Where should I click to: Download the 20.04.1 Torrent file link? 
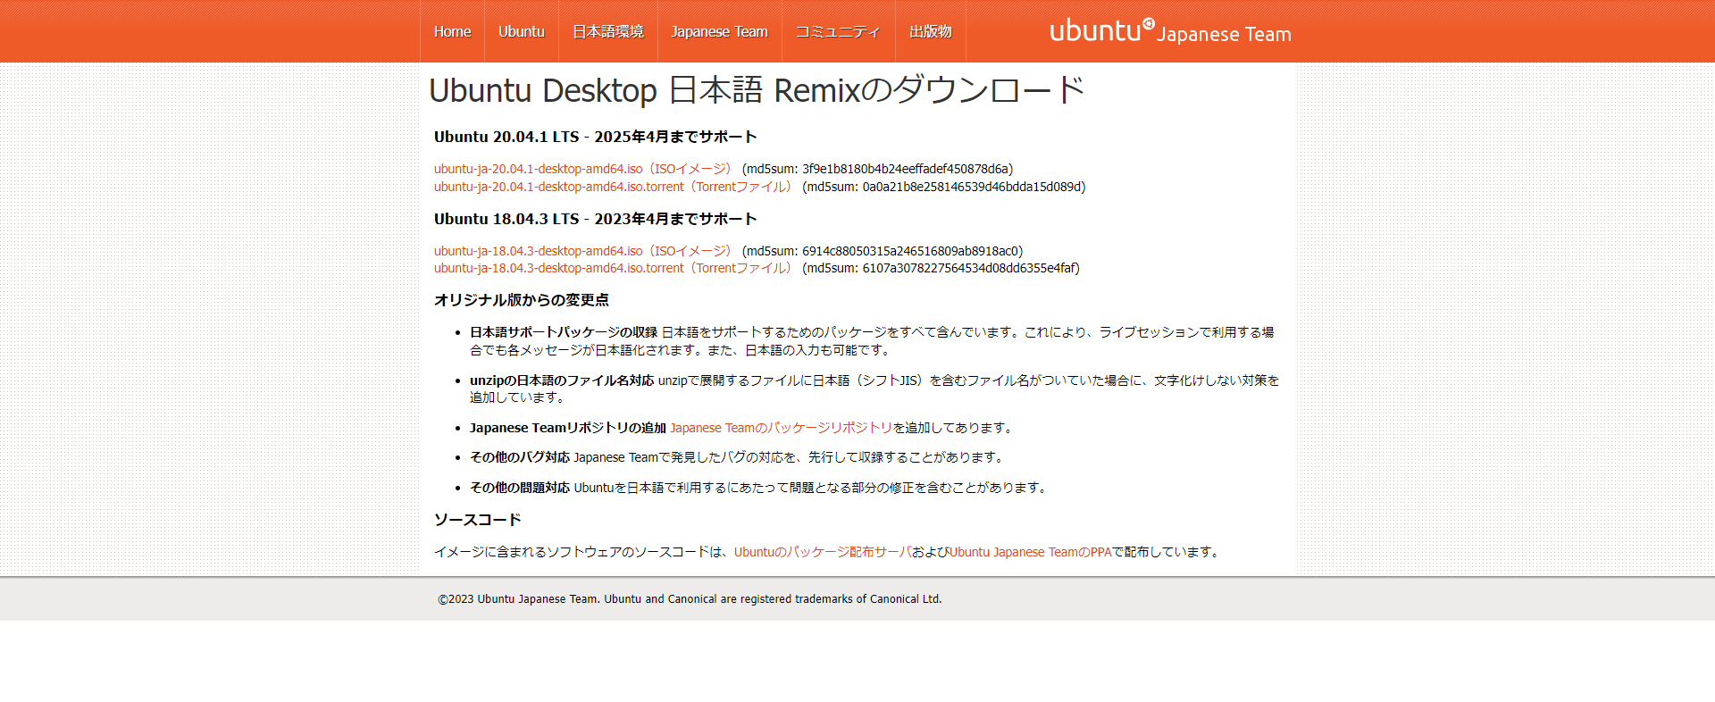click(615, 187)
